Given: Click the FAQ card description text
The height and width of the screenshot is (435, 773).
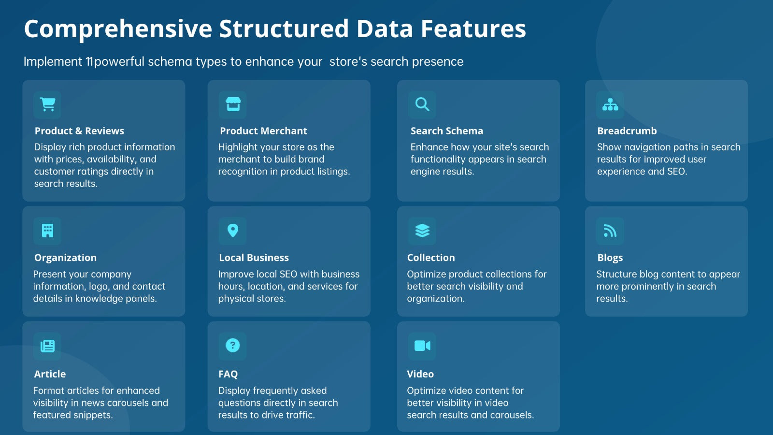Looking at the screenshot, I should click(x=278, y=403).
